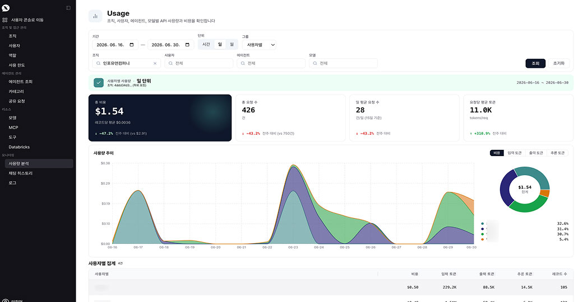Select the 시간 unit option

206,45
